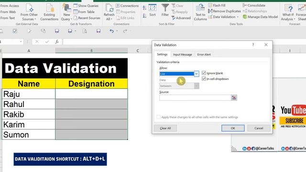Open From Other Sources dropdown
This screenshot has height=172, width=306.
[x=29, y=12]
